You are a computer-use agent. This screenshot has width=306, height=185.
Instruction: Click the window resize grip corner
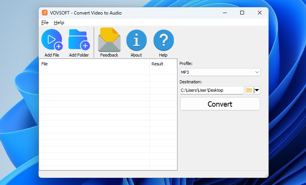pyautogui.click(x=266, y=175)
